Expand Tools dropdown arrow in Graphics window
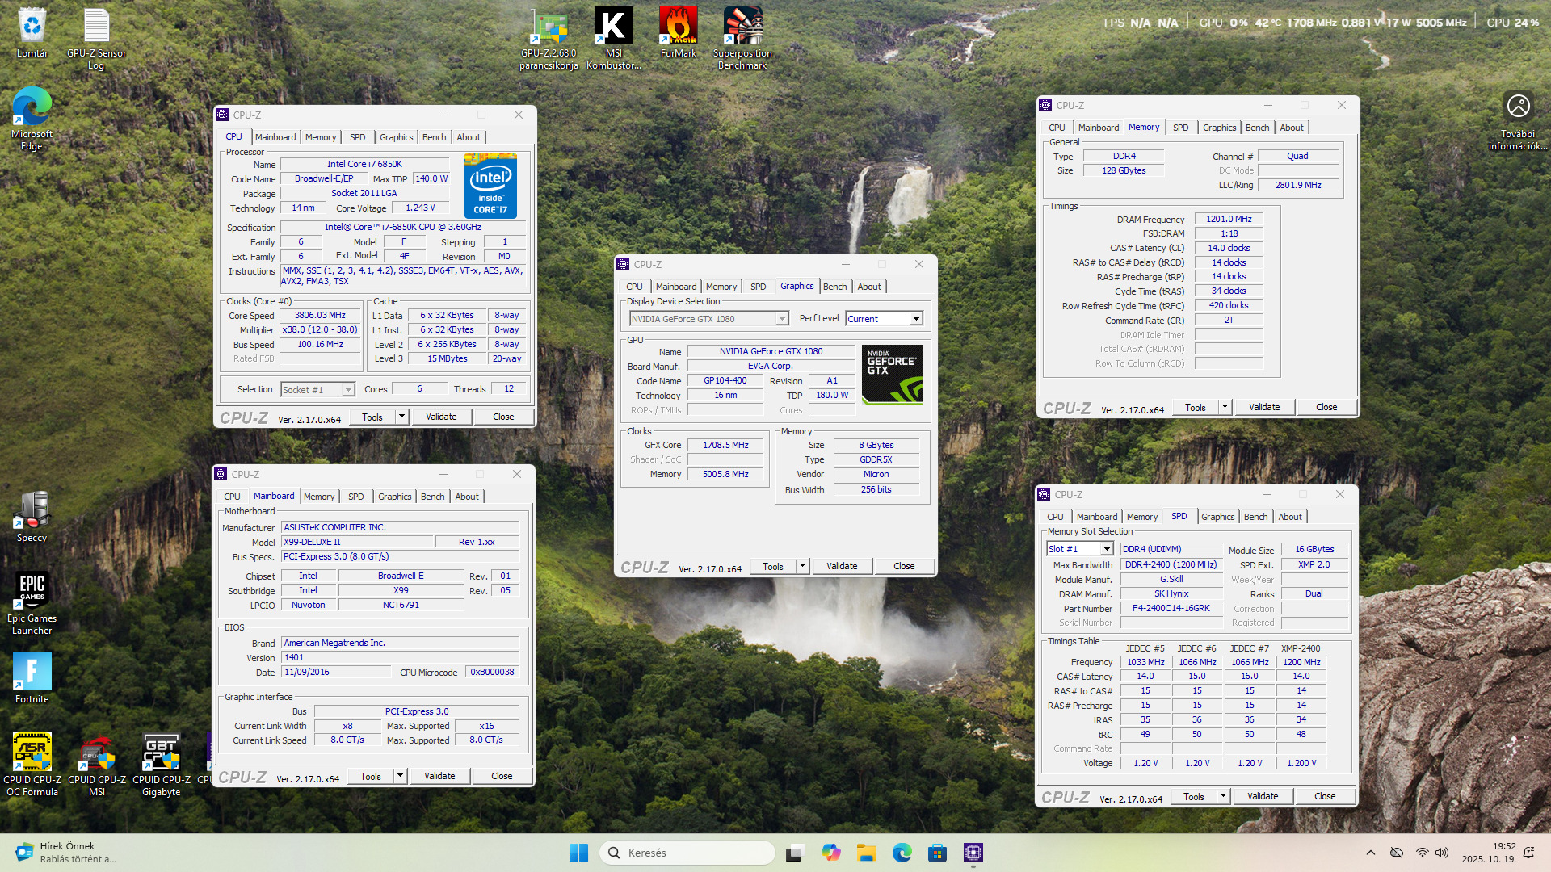The image size is (1551, 872). (802, 566)
